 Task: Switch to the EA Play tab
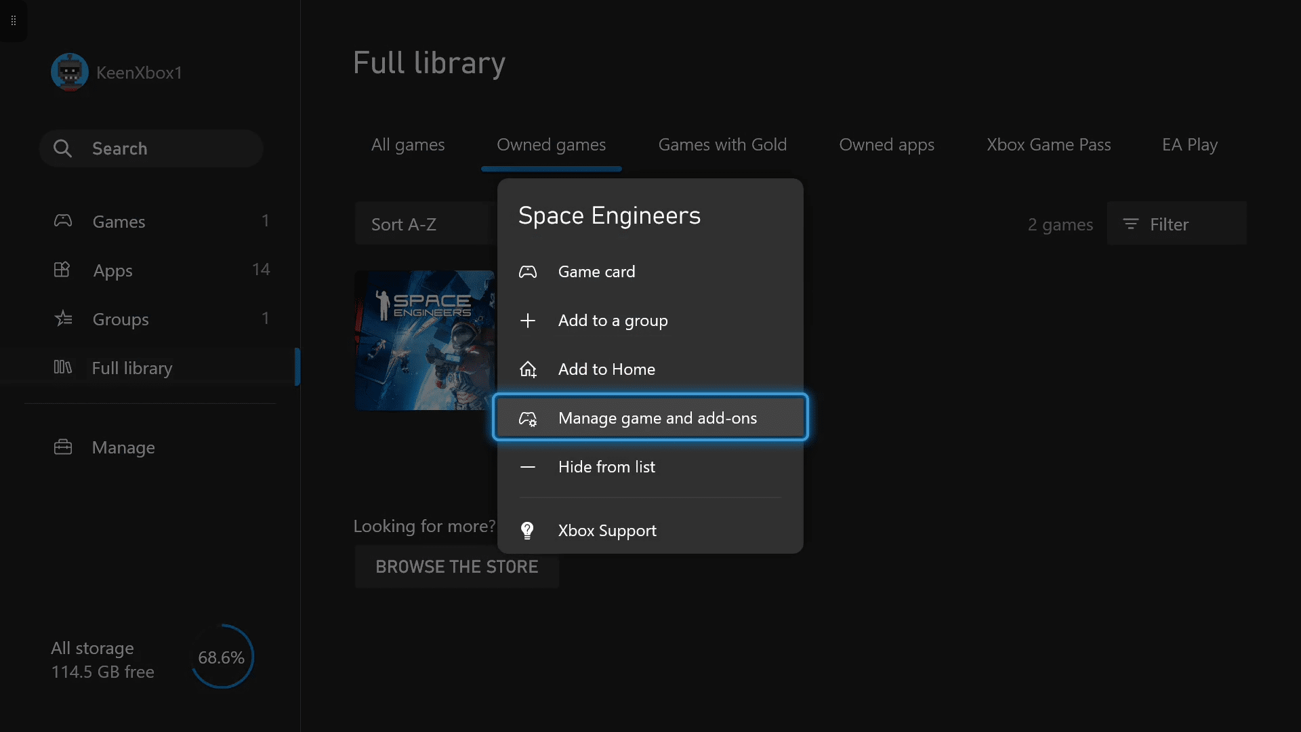click(x=1190, y=144)
